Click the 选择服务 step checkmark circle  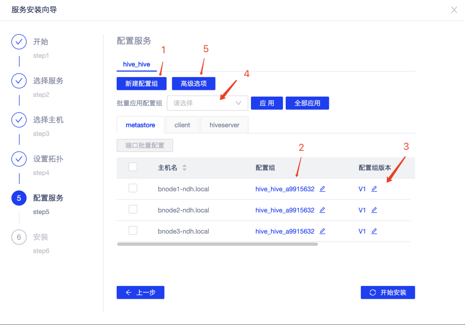19,81
